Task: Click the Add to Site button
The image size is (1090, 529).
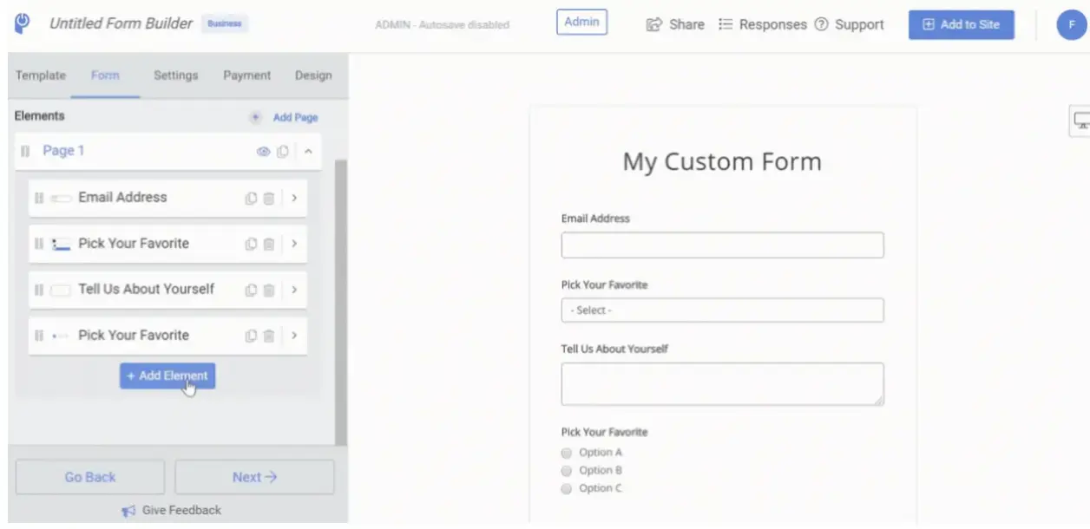Action: pyautogui.click(x=961, y=24)
